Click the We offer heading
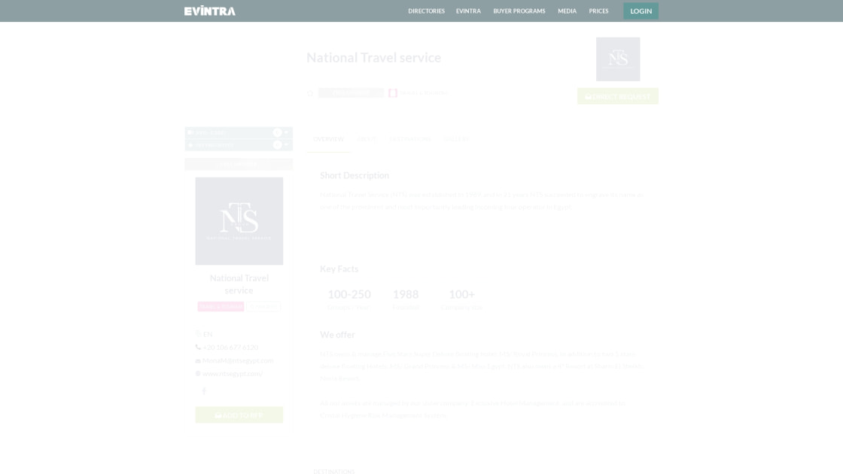This screenshot has width=843, height=474. (337, 334)
